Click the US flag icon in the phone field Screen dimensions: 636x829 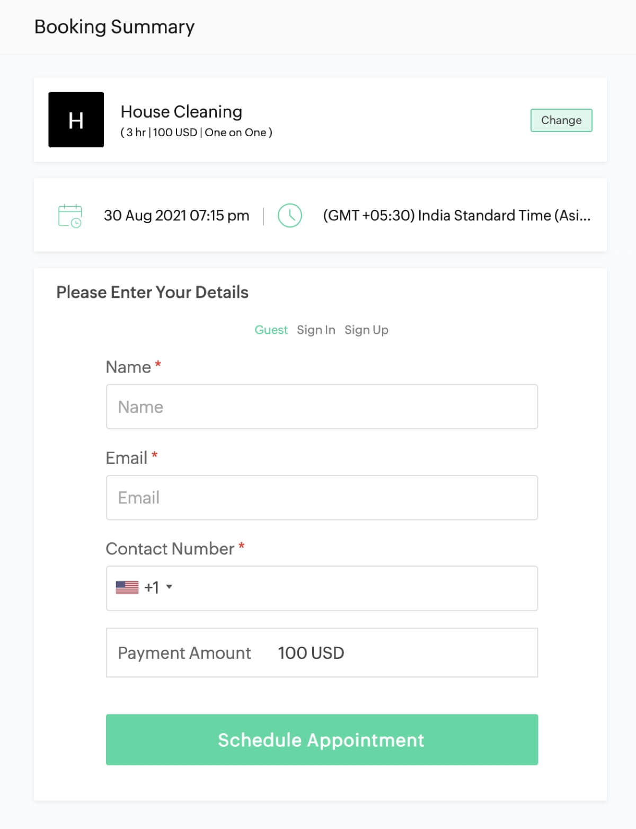coord(127,587)
